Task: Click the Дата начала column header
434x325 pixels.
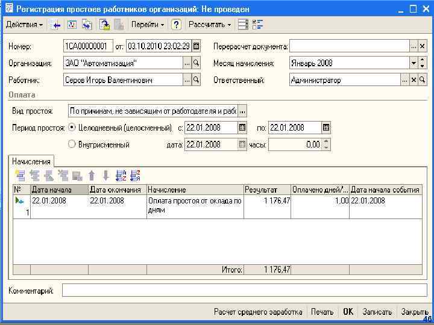Action: pos(59,190)
